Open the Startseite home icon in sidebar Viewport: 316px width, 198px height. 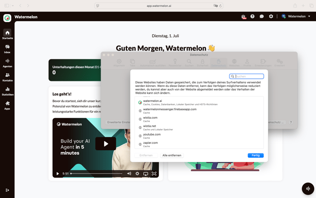click(x=7, y=33)
